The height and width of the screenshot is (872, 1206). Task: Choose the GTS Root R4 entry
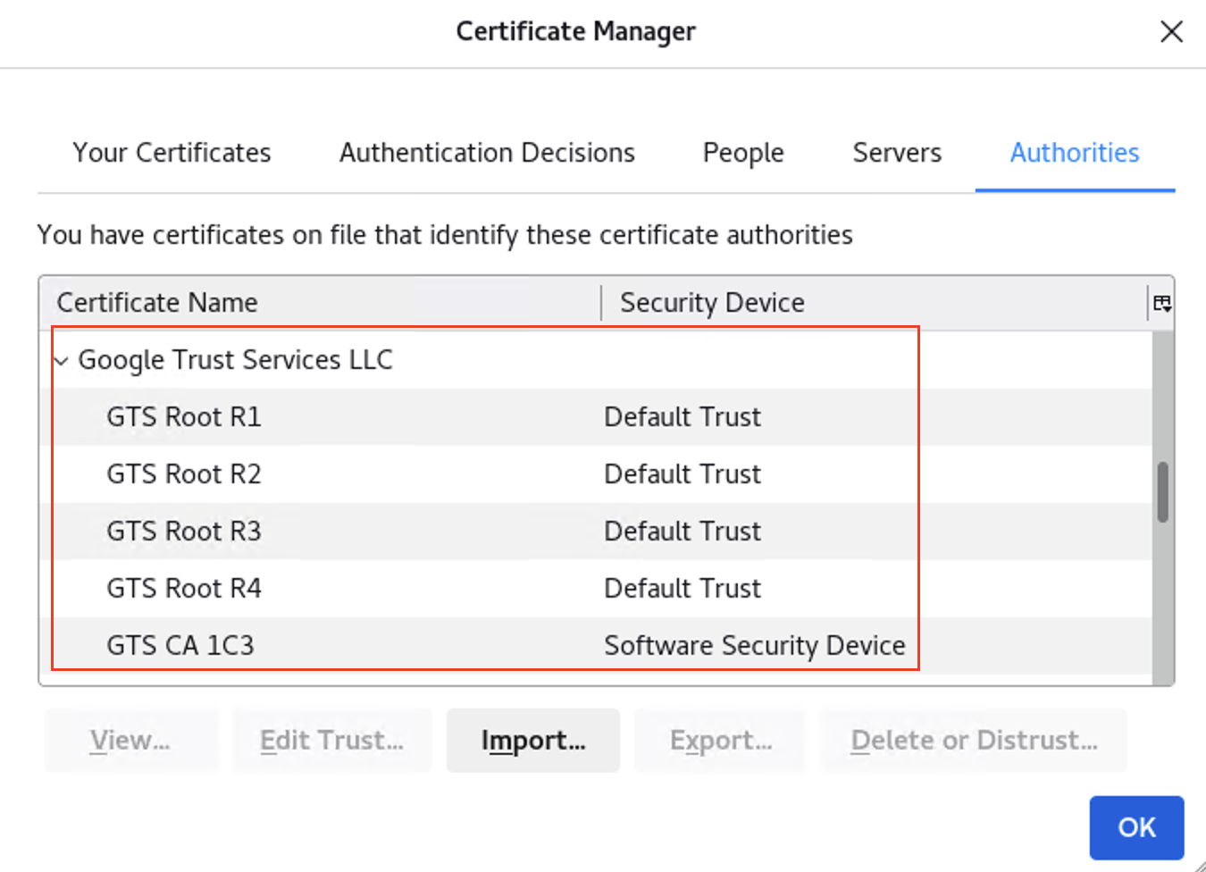(x=184, y=589)
